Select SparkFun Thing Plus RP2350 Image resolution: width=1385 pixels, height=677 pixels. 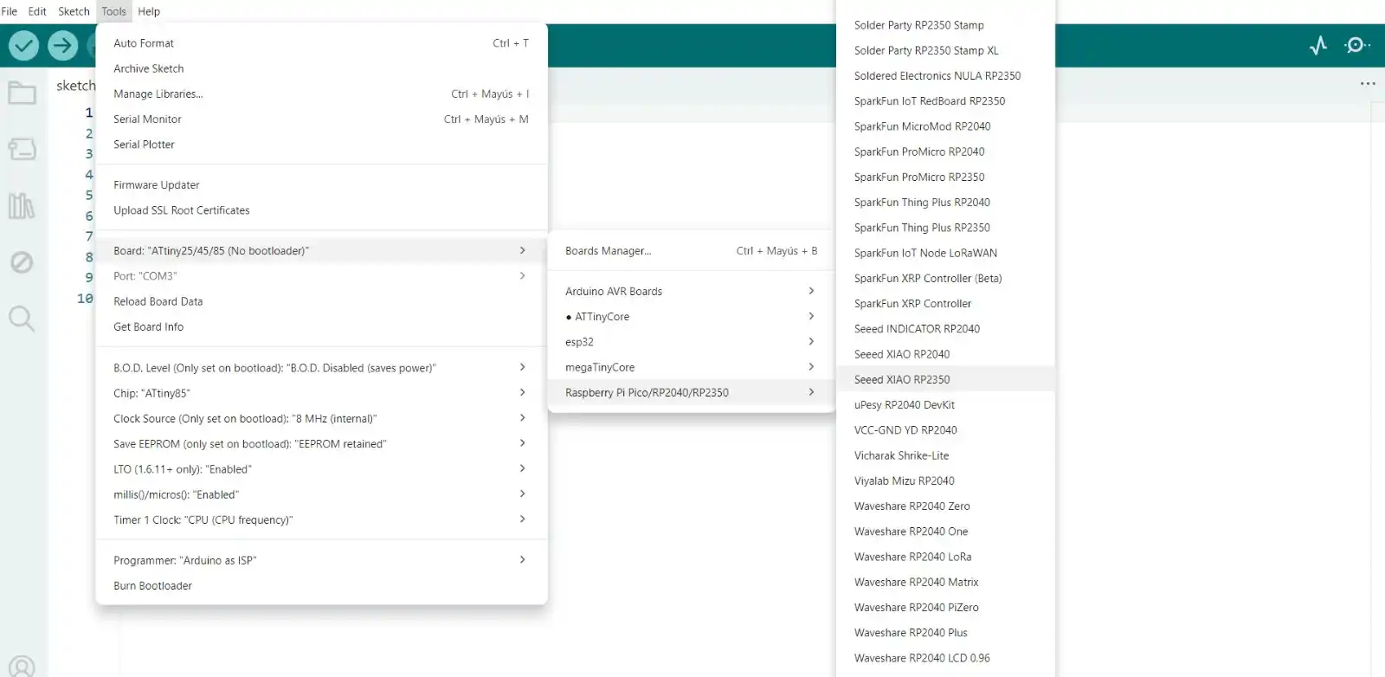point(945,228)
